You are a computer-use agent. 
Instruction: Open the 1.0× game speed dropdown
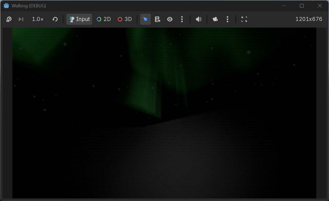pos(38,19)
